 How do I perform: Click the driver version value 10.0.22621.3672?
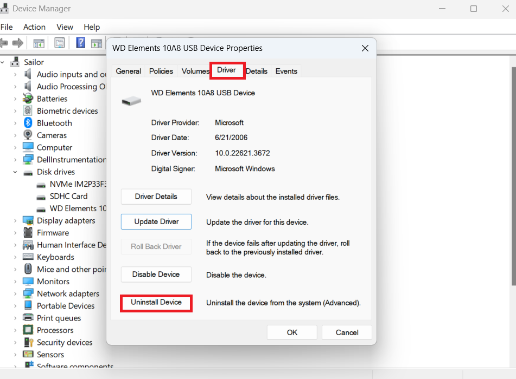(242, 153)
